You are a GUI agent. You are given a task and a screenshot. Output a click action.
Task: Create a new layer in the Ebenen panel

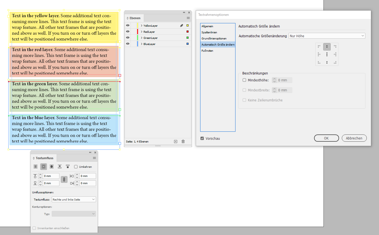pyautogui.click(x=175, y=141)
